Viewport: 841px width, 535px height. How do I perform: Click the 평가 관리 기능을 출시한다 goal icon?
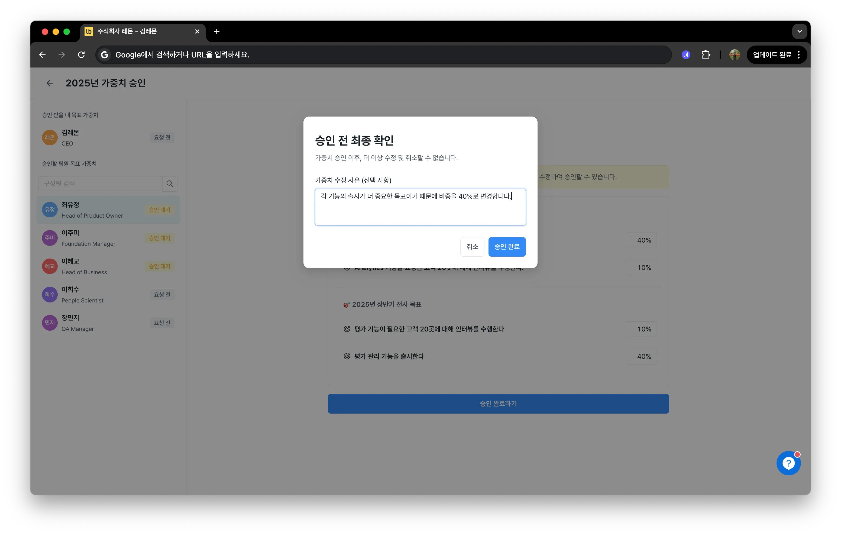point(347,356)
